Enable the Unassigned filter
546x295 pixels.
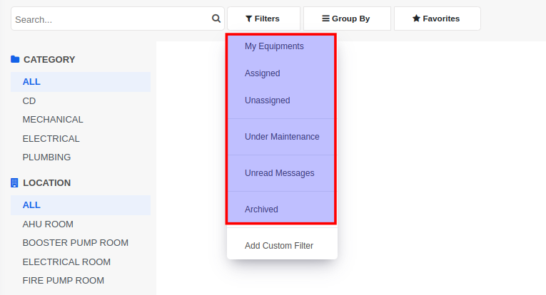click(x=282, y=100)
